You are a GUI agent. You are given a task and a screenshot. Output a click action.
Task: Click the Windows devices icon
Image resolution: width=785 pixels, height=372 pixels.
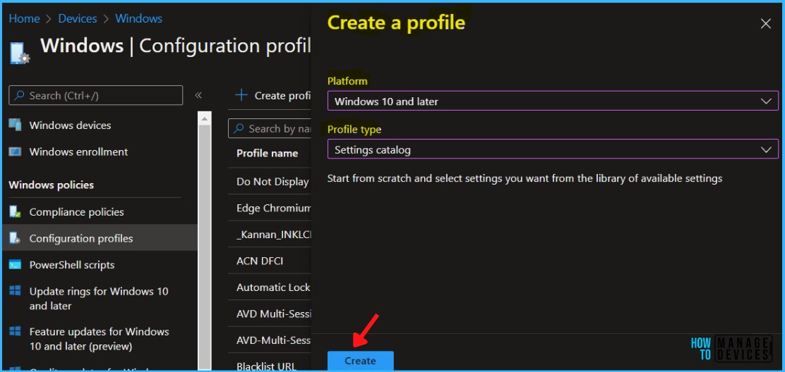coord(15,125)
